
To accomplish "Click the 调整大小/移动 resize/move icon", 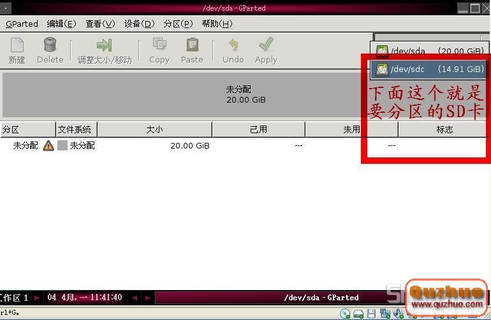I will click(x=105, y=45).
